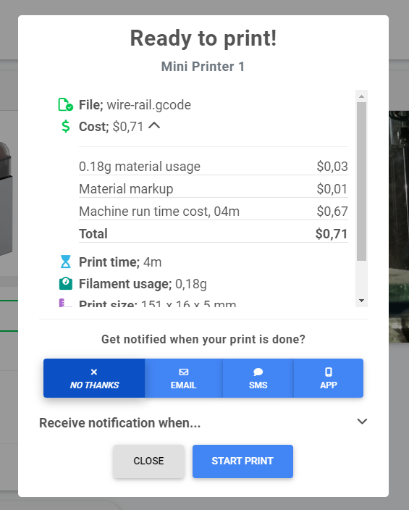Click the green file check icon
This screenshot has width=409, height=510.
66,105
